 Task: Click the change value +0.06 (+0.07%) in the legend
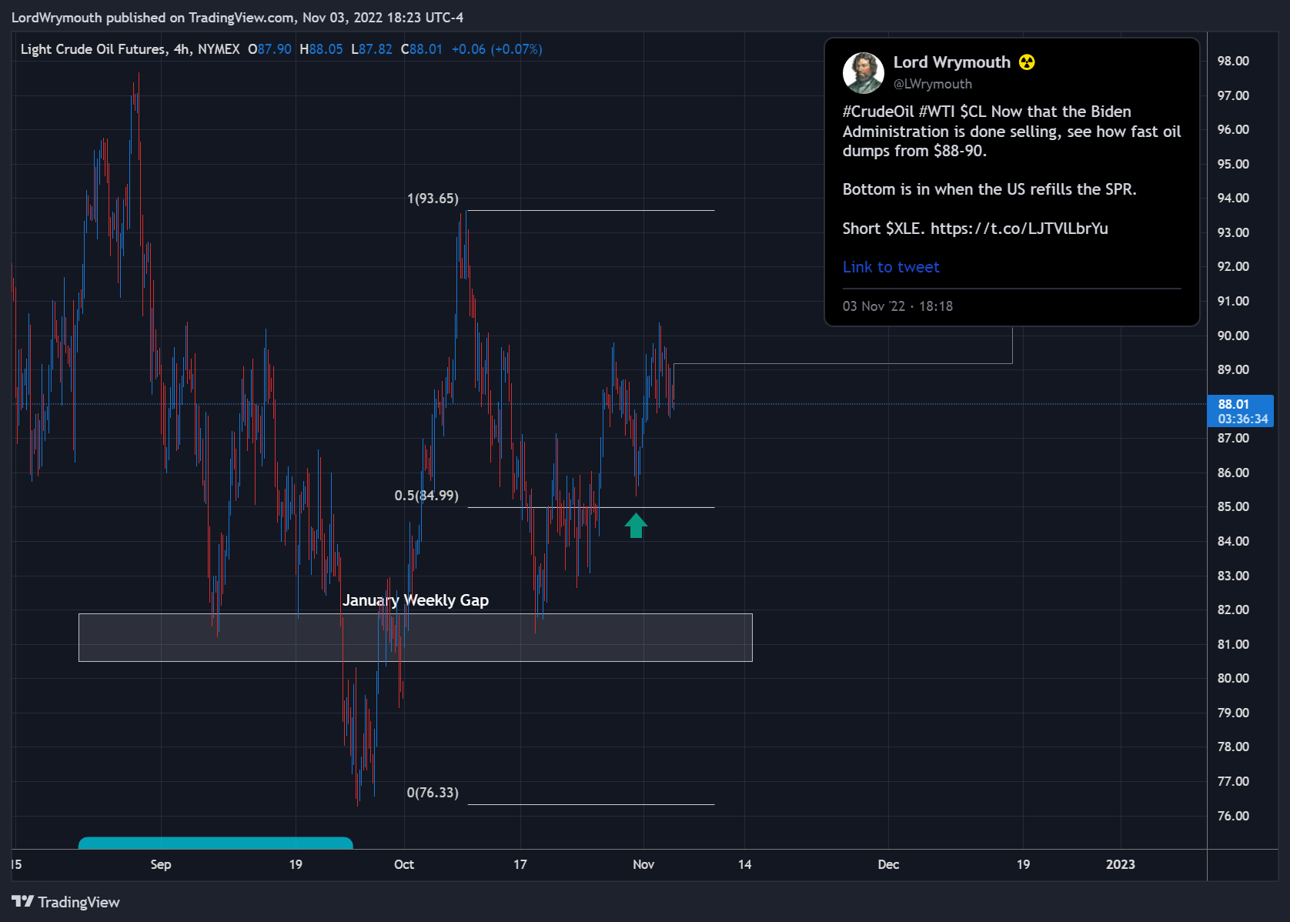[497, 49]
